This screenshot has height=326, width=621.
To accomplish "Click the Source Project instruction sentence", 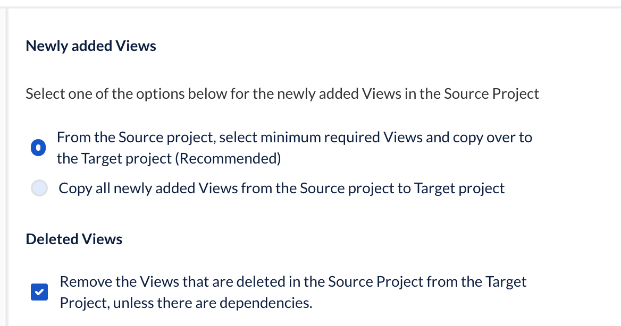I will point(282,93).
